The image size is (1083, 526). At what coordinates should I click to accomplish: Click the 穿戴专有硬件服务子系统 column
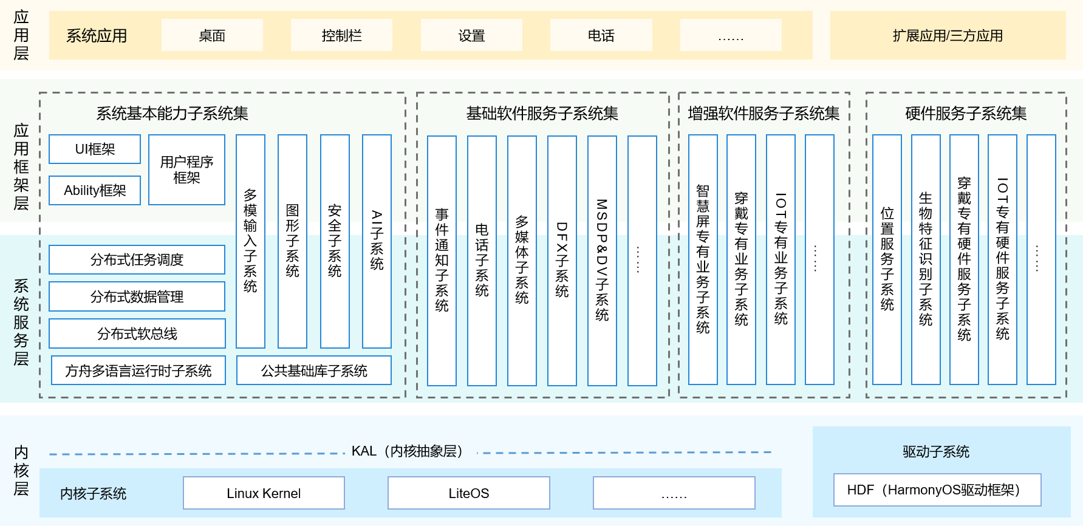[x=964, y=259]
